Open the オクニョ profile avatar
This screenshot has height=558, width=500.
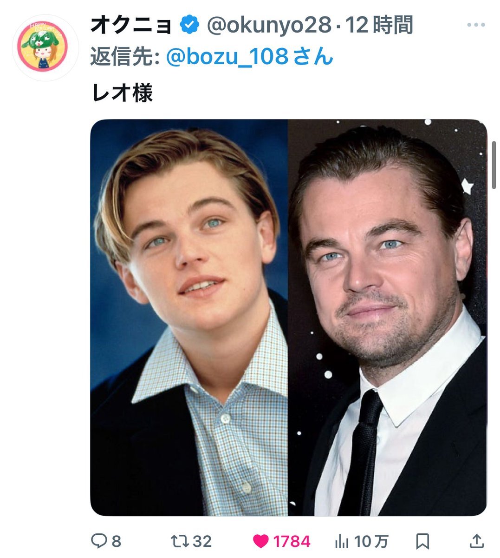click(43, 46)
